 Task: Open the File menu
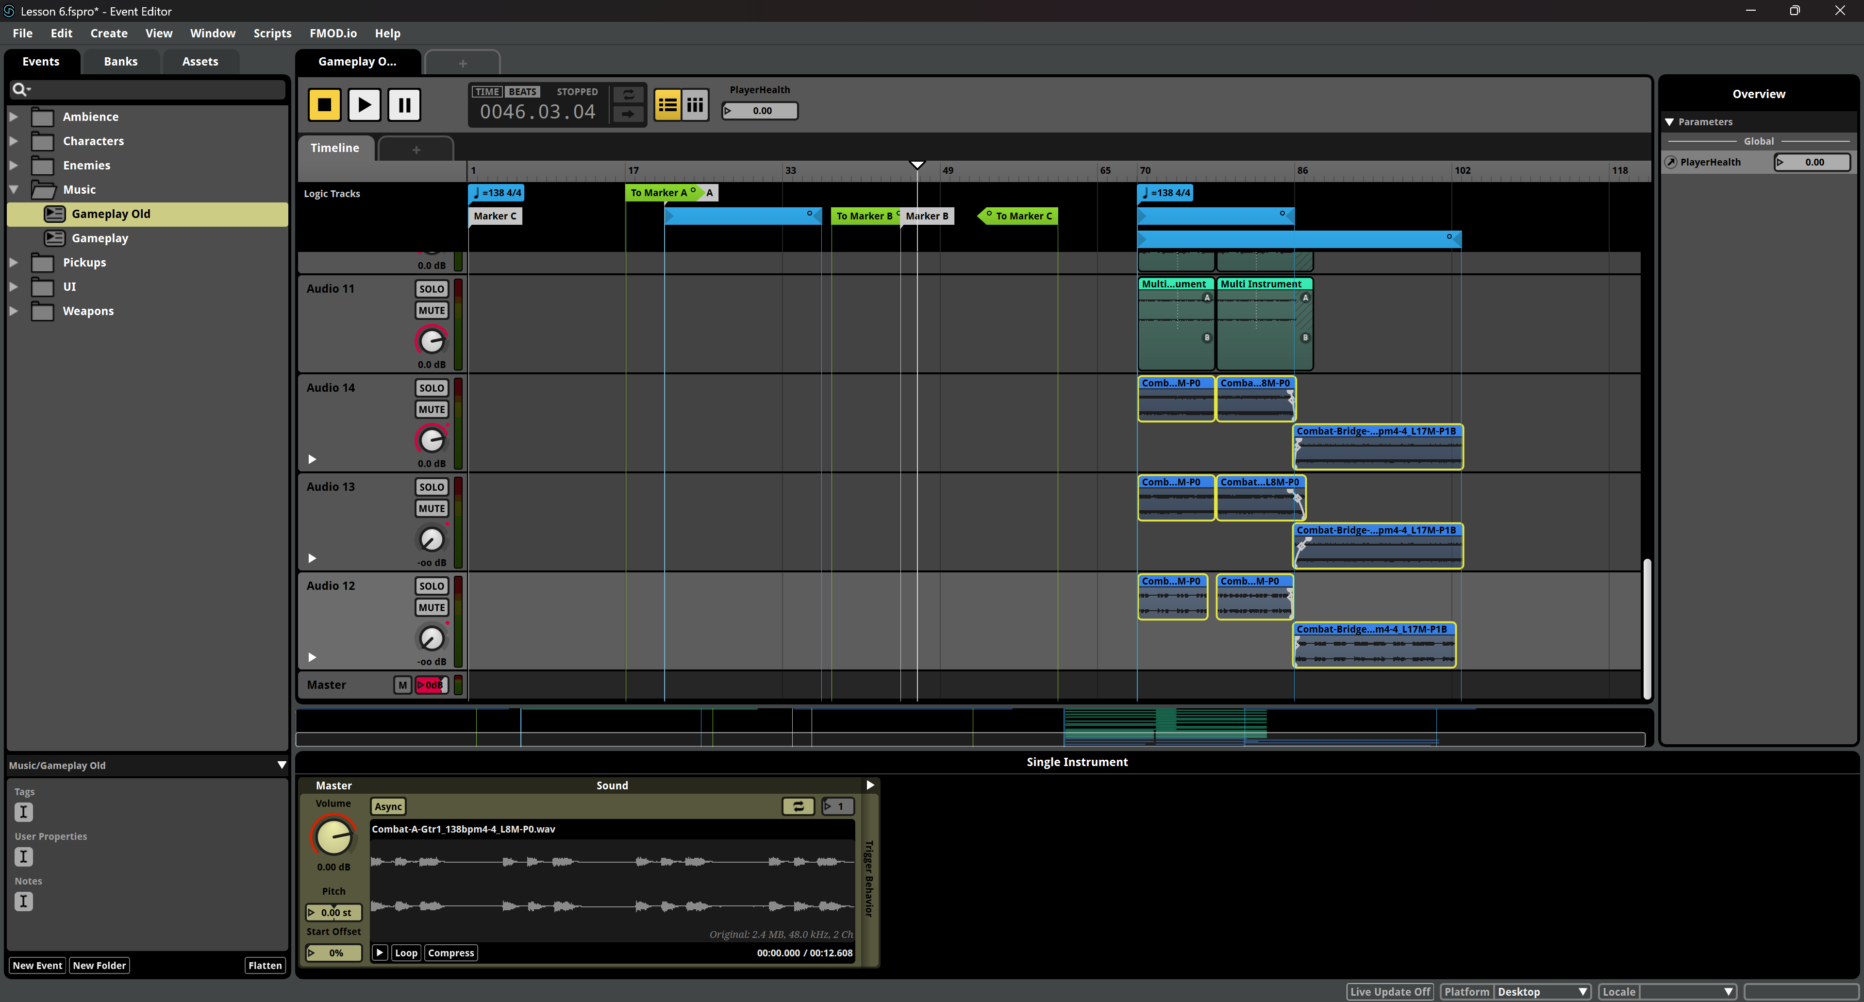pyautogui.click(x=22, y=33)
